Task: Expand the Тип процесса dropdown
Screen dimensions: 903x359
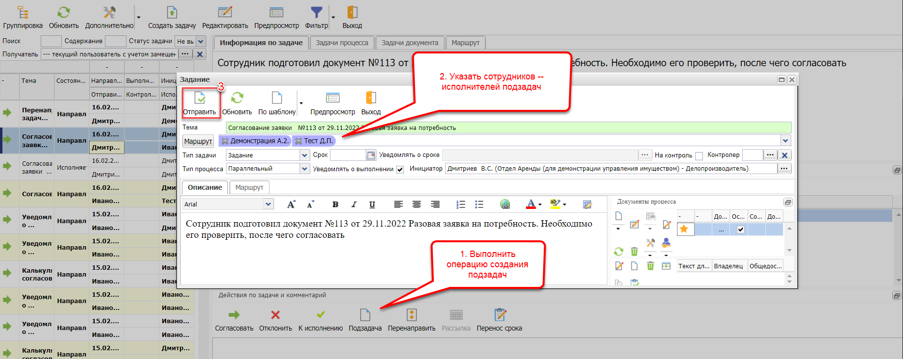Action: 304,169
